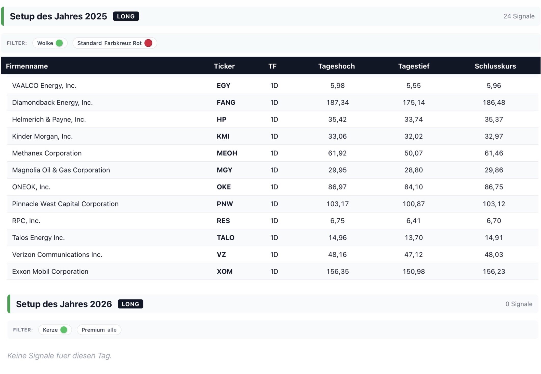Click the green Wolke filter dot

pos(59,43)
